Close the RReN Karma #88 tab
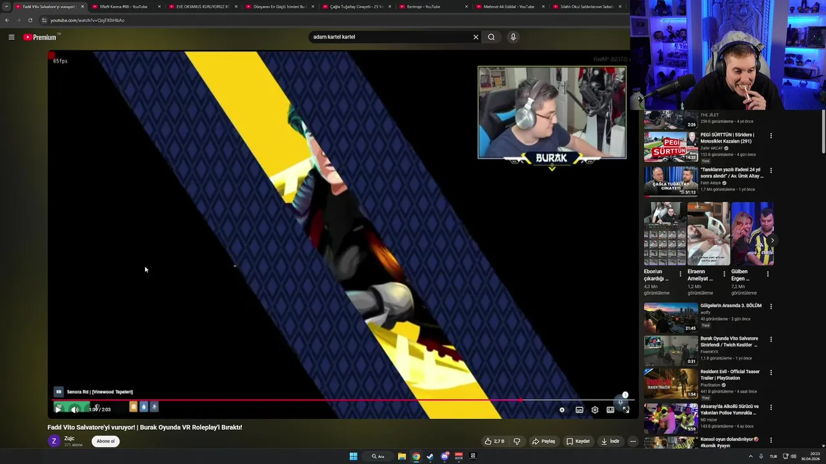The image size is (826, 464). click(159, 6)
